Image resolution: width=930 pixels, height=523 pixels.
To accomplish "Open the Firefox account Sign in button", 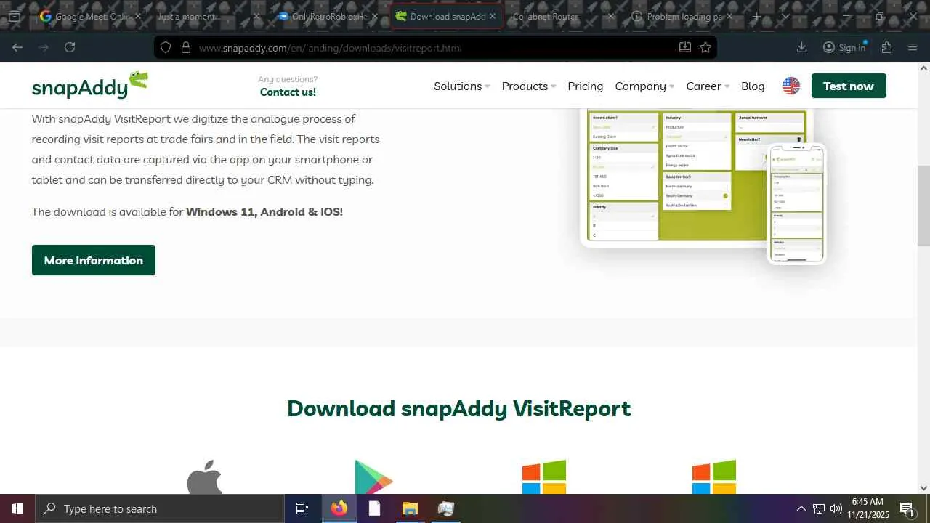I will (x=844, y=47).
